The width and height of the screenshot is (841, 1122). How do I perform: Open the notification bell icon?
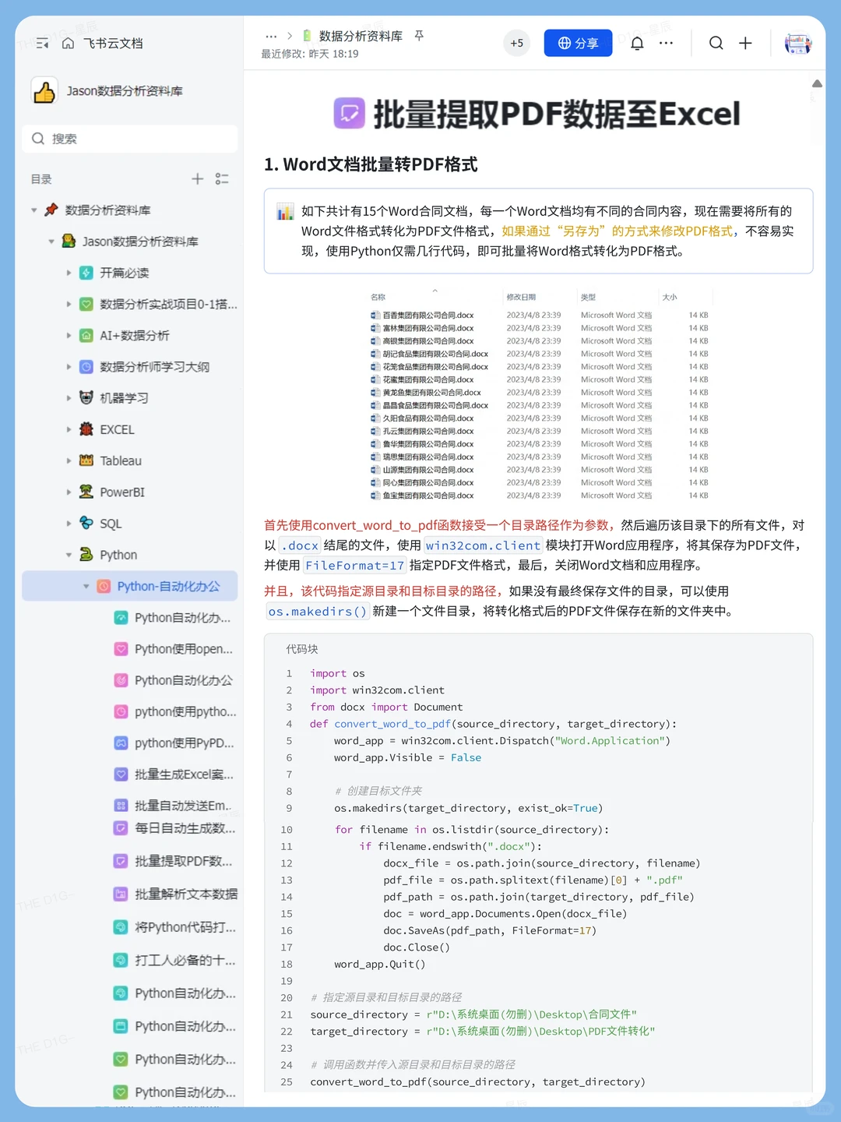click(637, 43)
